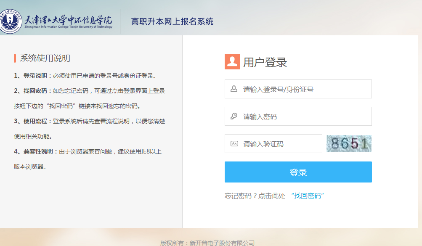Click the captcha image showing 8651

[349, 143]
